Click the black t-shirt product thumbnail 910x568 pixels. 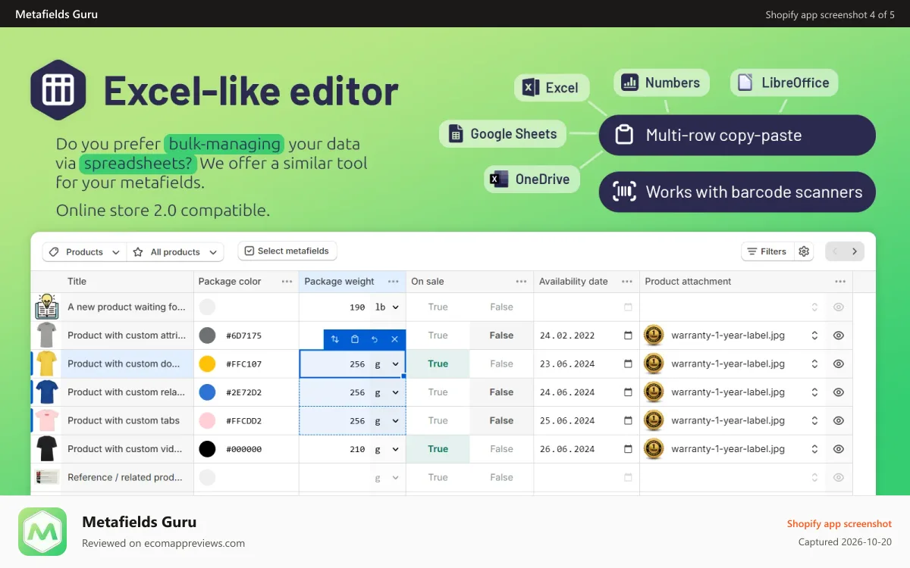coord(47,449)
